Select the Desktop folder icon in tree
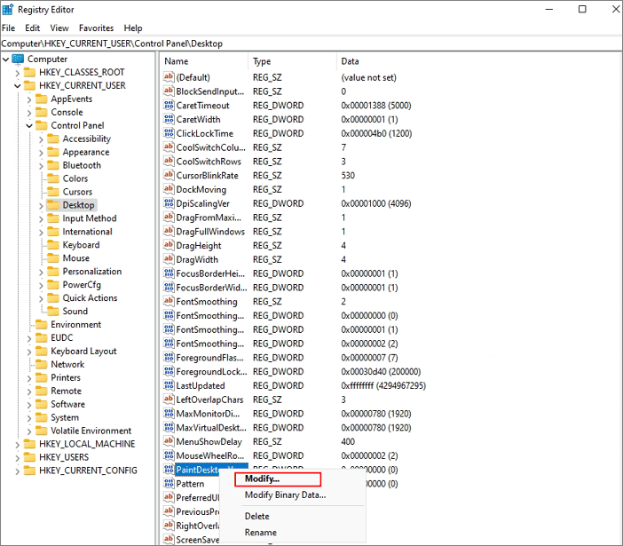 click(x=52, y=205)
